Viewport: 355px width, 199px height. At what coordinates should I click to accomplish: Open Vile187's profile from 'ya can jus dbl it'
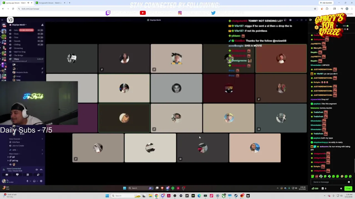click(x=320, y=74)
